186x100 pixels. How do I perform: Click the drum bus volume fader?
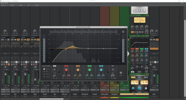154,75
